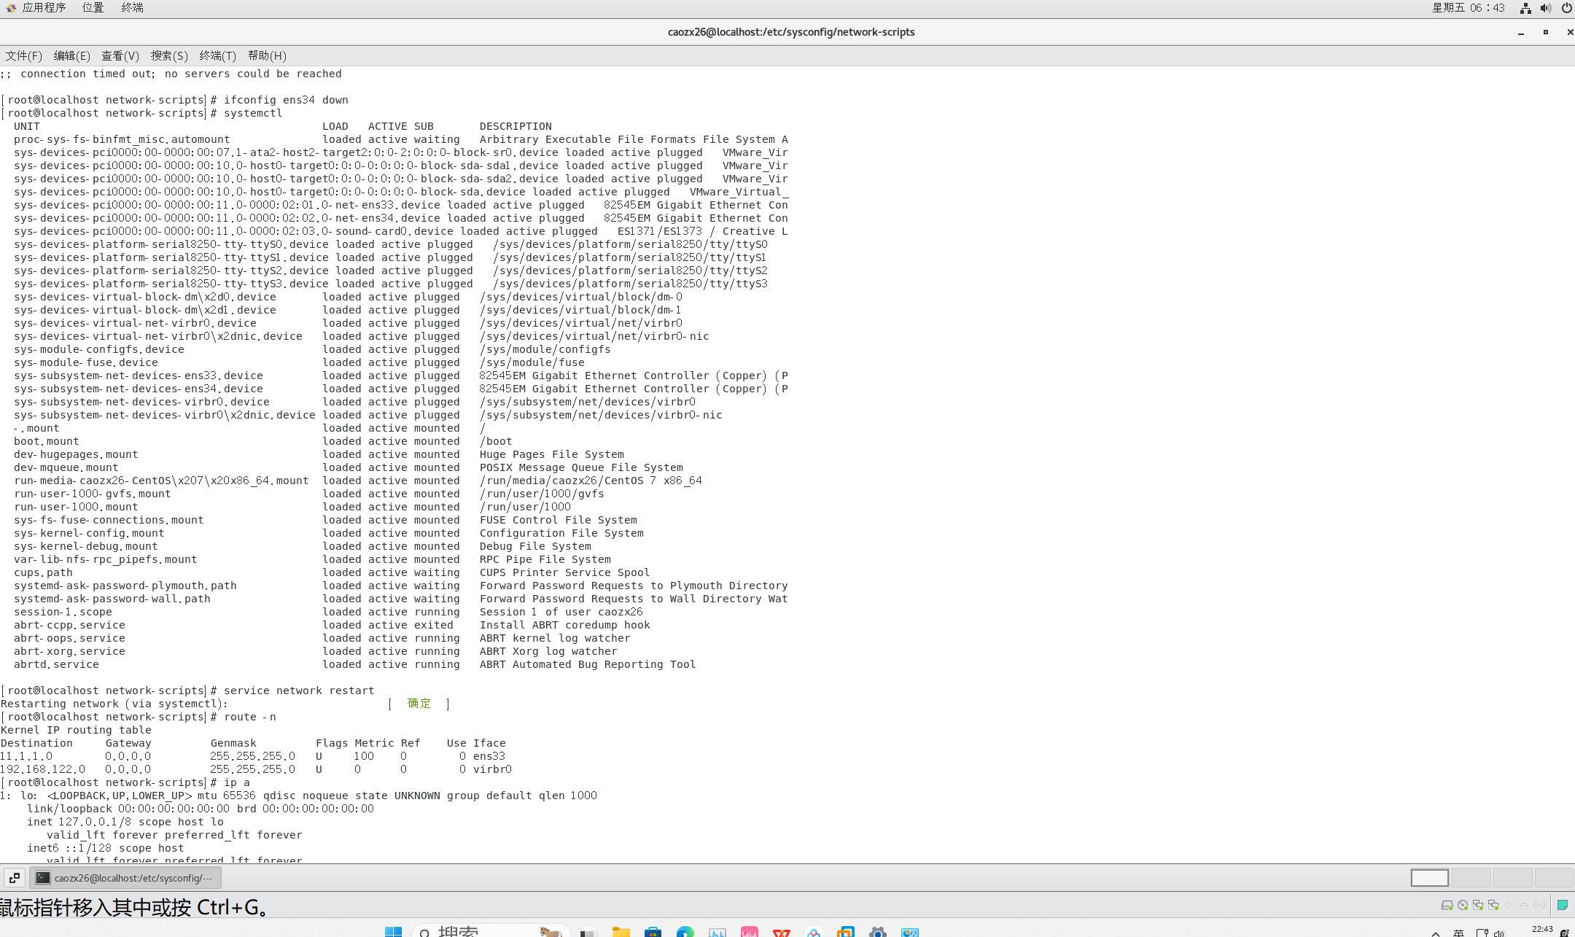Click the network connection icon in top bar
Screen dimensions: 1575x937
tap(1525, 8)
